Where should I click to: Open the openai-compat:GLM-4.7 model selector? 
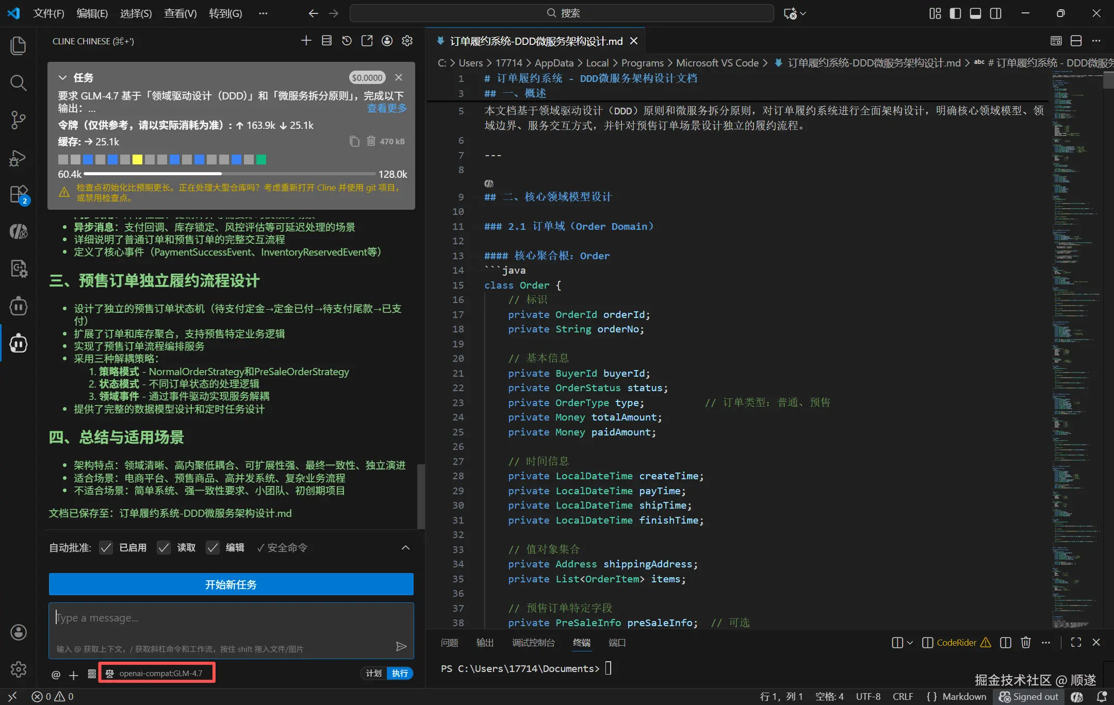(x=157, y=673)
